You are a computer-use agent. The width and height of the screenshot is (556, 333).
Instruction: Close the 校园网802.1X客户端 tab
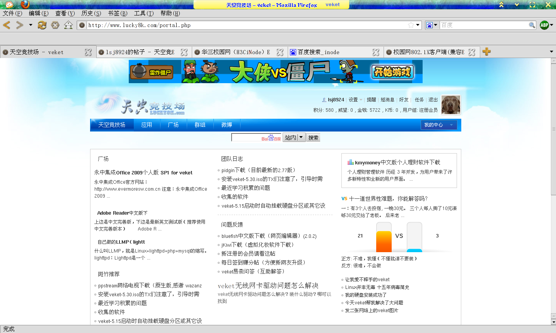[472, 52]
